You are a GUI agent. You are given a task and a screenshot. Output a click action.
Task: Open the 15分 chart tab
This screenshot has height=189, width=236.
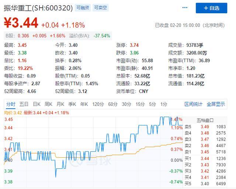coord(140,104)
